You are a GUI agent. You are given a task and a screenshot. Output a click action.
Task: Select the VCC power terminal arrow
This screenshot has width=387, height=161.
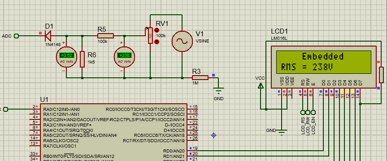(261, 86)
